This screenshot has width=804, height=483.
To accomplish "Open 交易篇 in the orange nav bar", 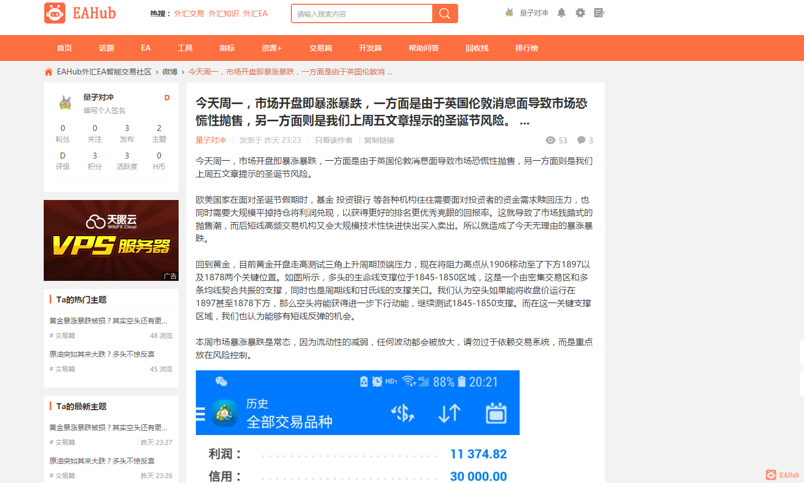I will point(321,48).
